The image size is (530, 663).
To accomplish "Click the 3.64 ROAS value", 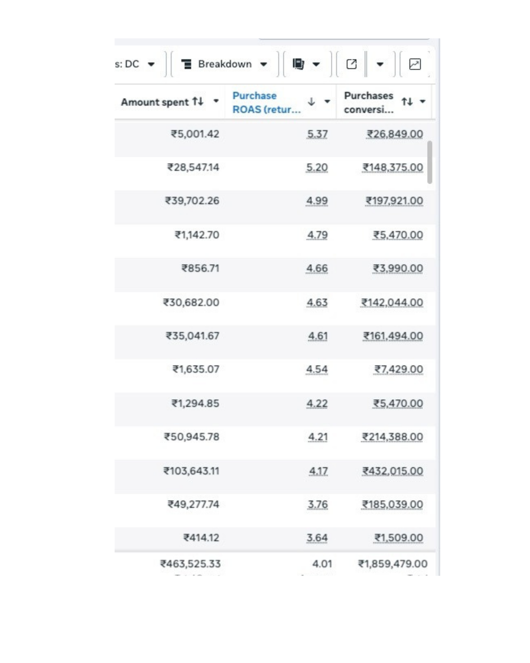I will [317, 538].
